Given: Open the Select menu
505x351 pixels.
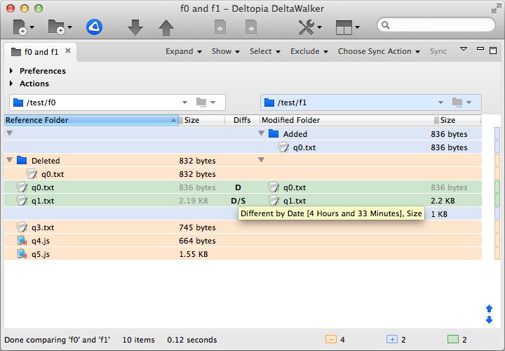Looking at the screenshot, I should [x=264, y=51].
